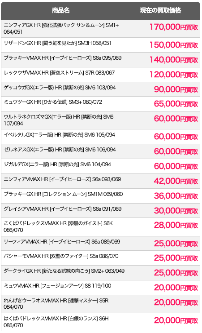Click the 商品名 column header
The height and width of the screenshot is (333, 202).
(61, 10)
